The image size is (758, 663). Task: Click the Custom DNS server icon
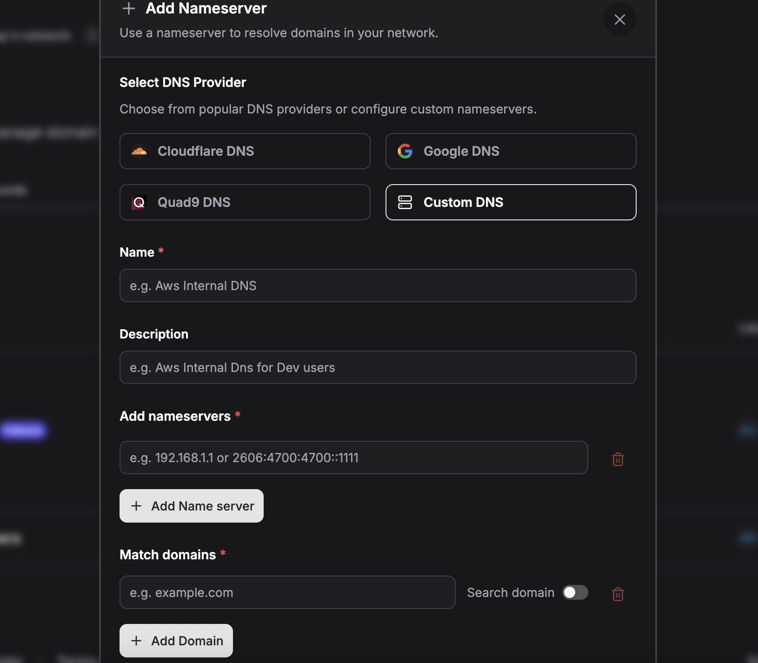tap(405, 202)
